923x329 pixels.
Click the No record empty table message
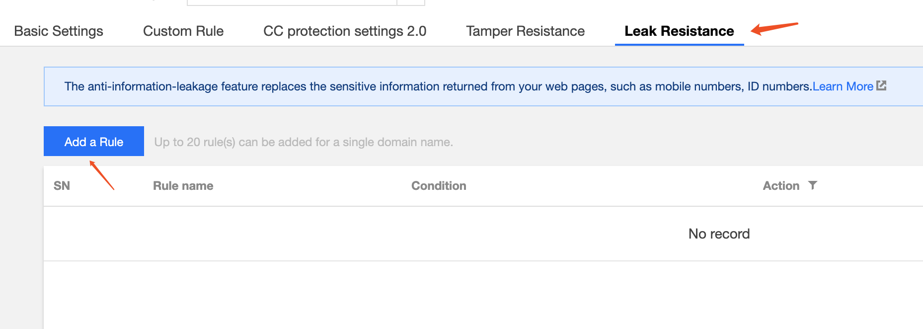tap(719, 234)
